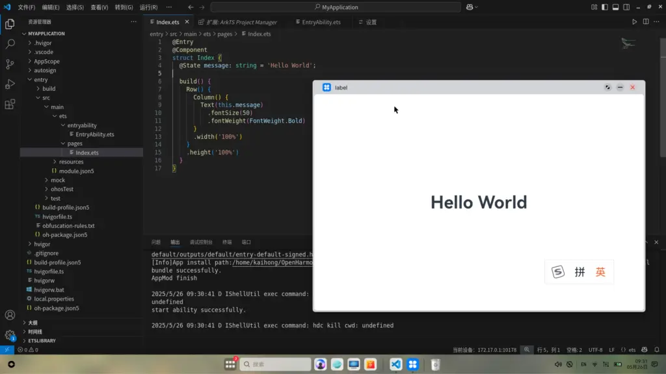Select the 终端 panel tab
This screenshot has height=374, width=666.
tap(227, 242)
